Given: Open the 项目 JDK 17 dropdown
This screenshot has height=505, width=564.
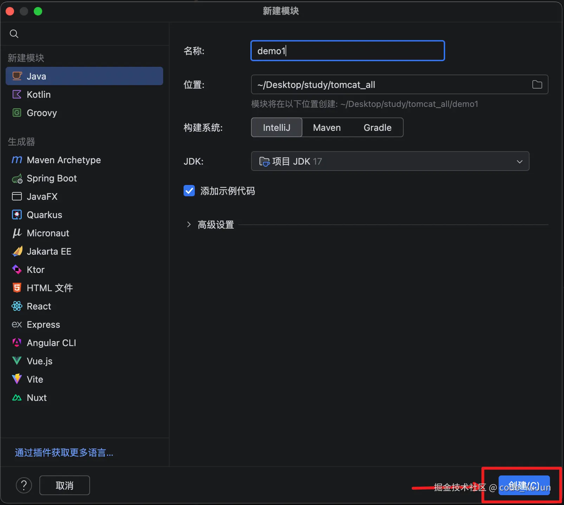Looking at the screenshot, I should point(390,161).
